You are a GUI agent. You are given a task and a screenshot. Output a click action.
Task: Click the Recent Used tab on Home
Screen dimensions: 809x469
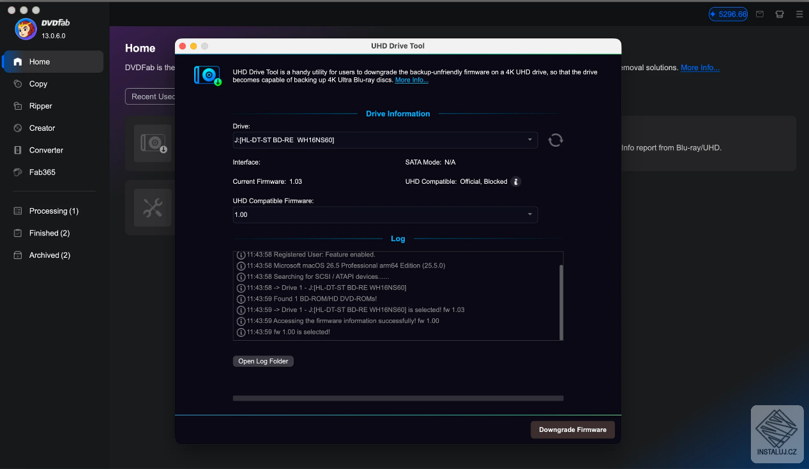(152, 96)
